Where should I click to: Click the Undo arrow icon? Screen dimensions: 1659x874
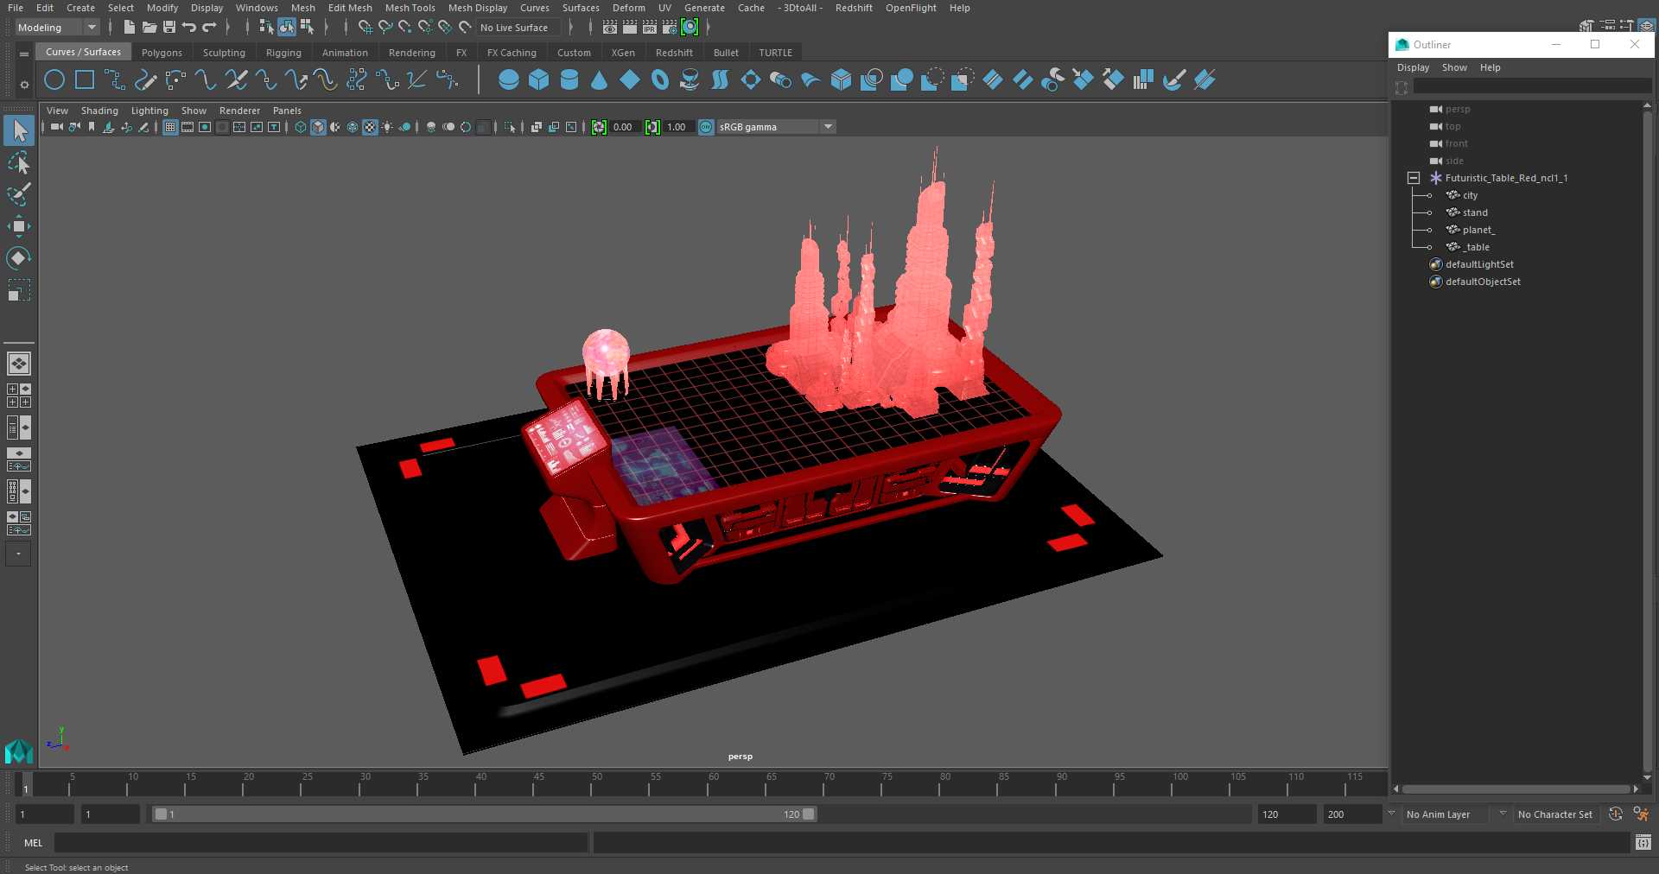tap(189, 28)
